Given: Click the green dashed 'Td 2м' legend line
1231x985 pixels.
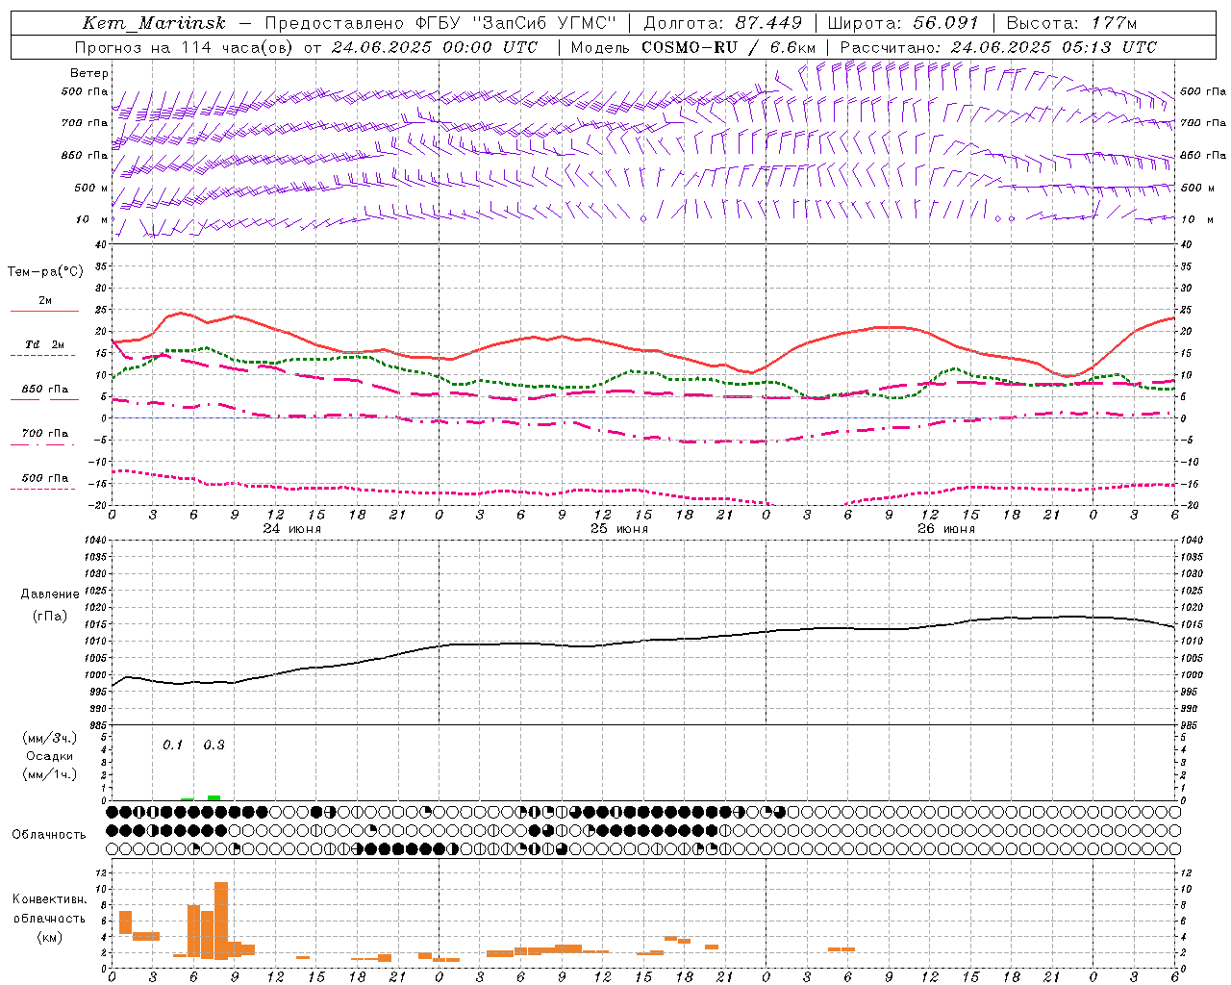Looking at the screenshot, I should point(42,355).
